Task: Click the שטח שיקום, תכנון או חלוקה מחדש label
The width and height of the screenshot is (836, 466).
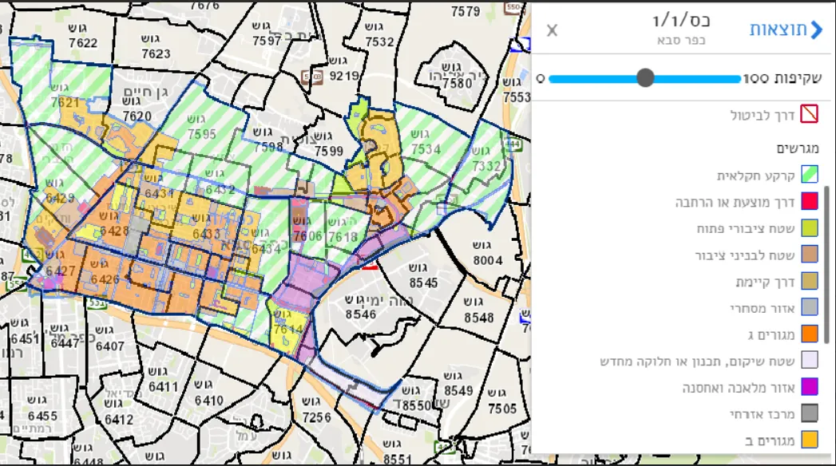Action: (x=697, y=361)
